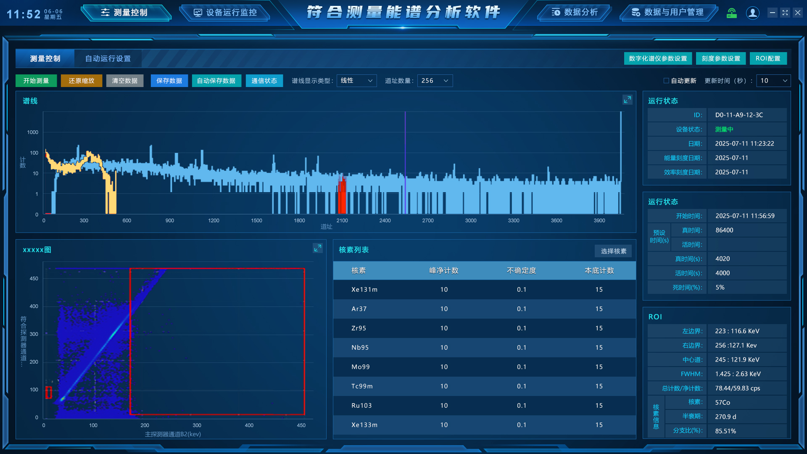Expand the spectrum chart to fullscreen
The width and height of the screenshot is (807, 454).
[x=627, y=100]
